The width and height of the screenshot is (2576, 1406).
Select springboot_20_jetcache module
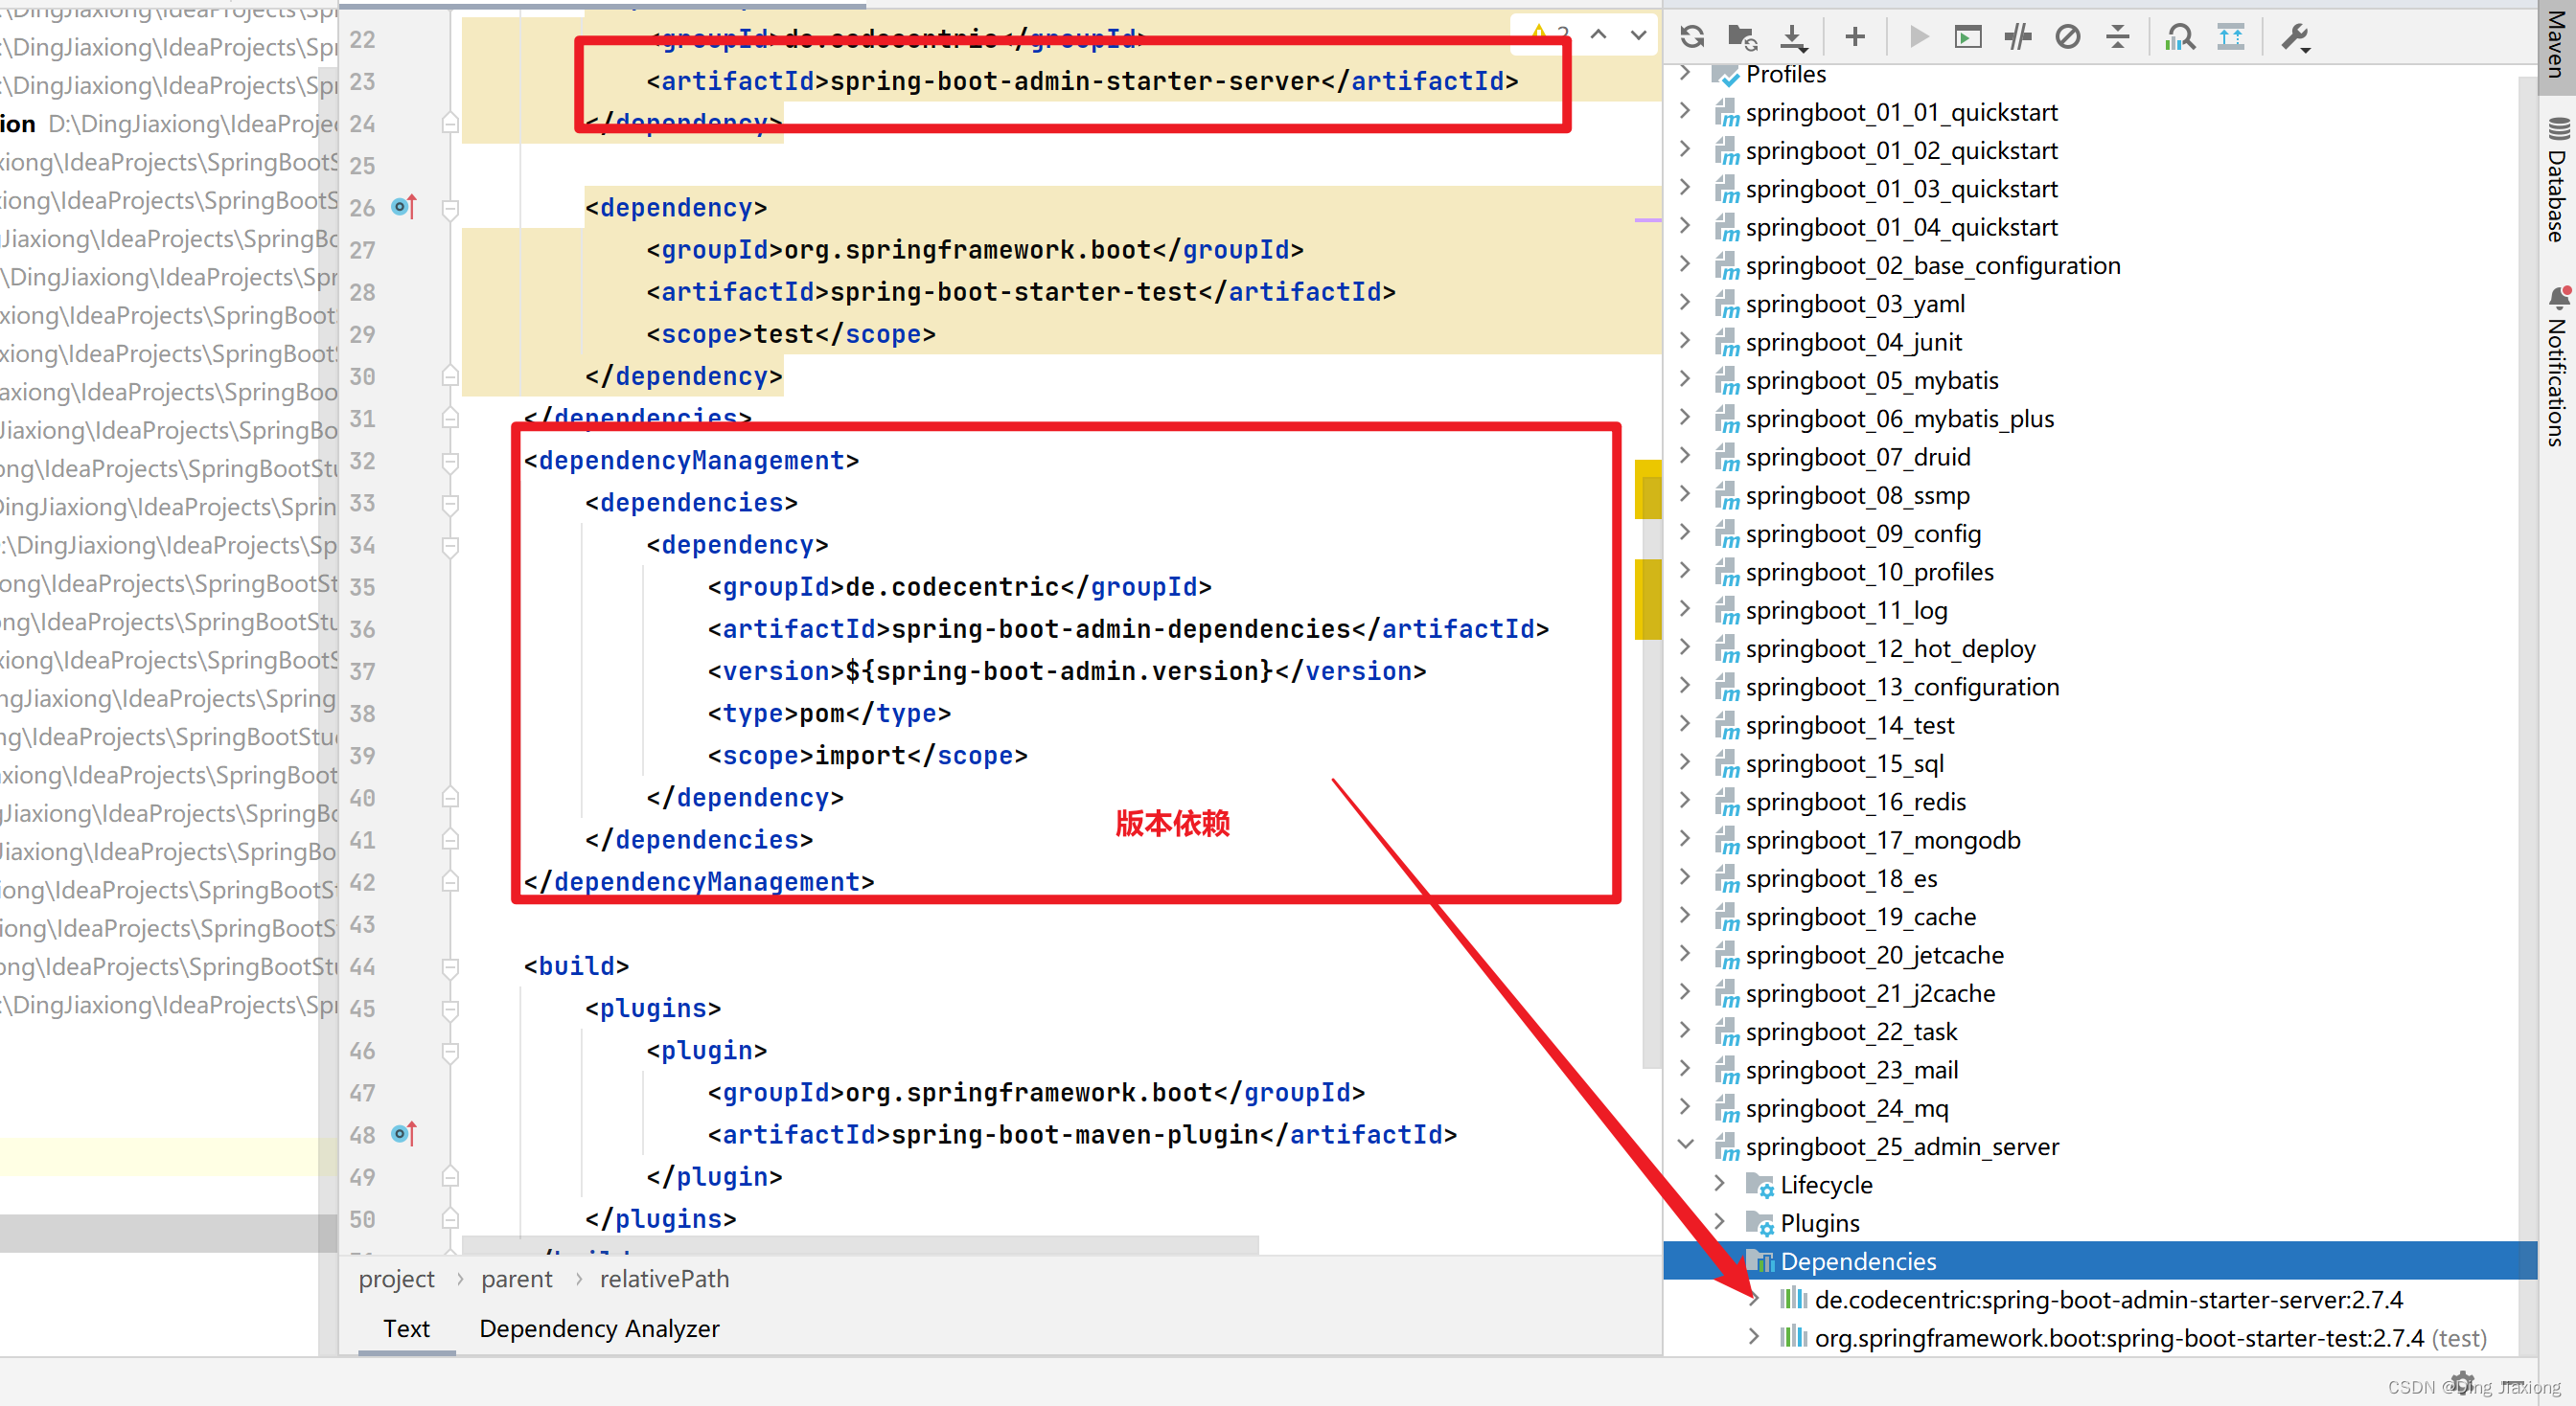1874,955
